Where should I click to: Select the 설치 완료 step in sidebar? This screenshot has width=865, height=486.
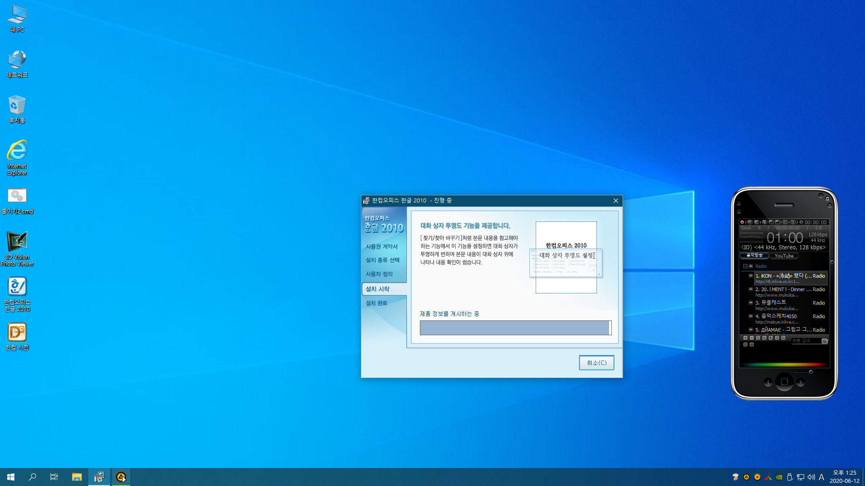coord(376,303)
